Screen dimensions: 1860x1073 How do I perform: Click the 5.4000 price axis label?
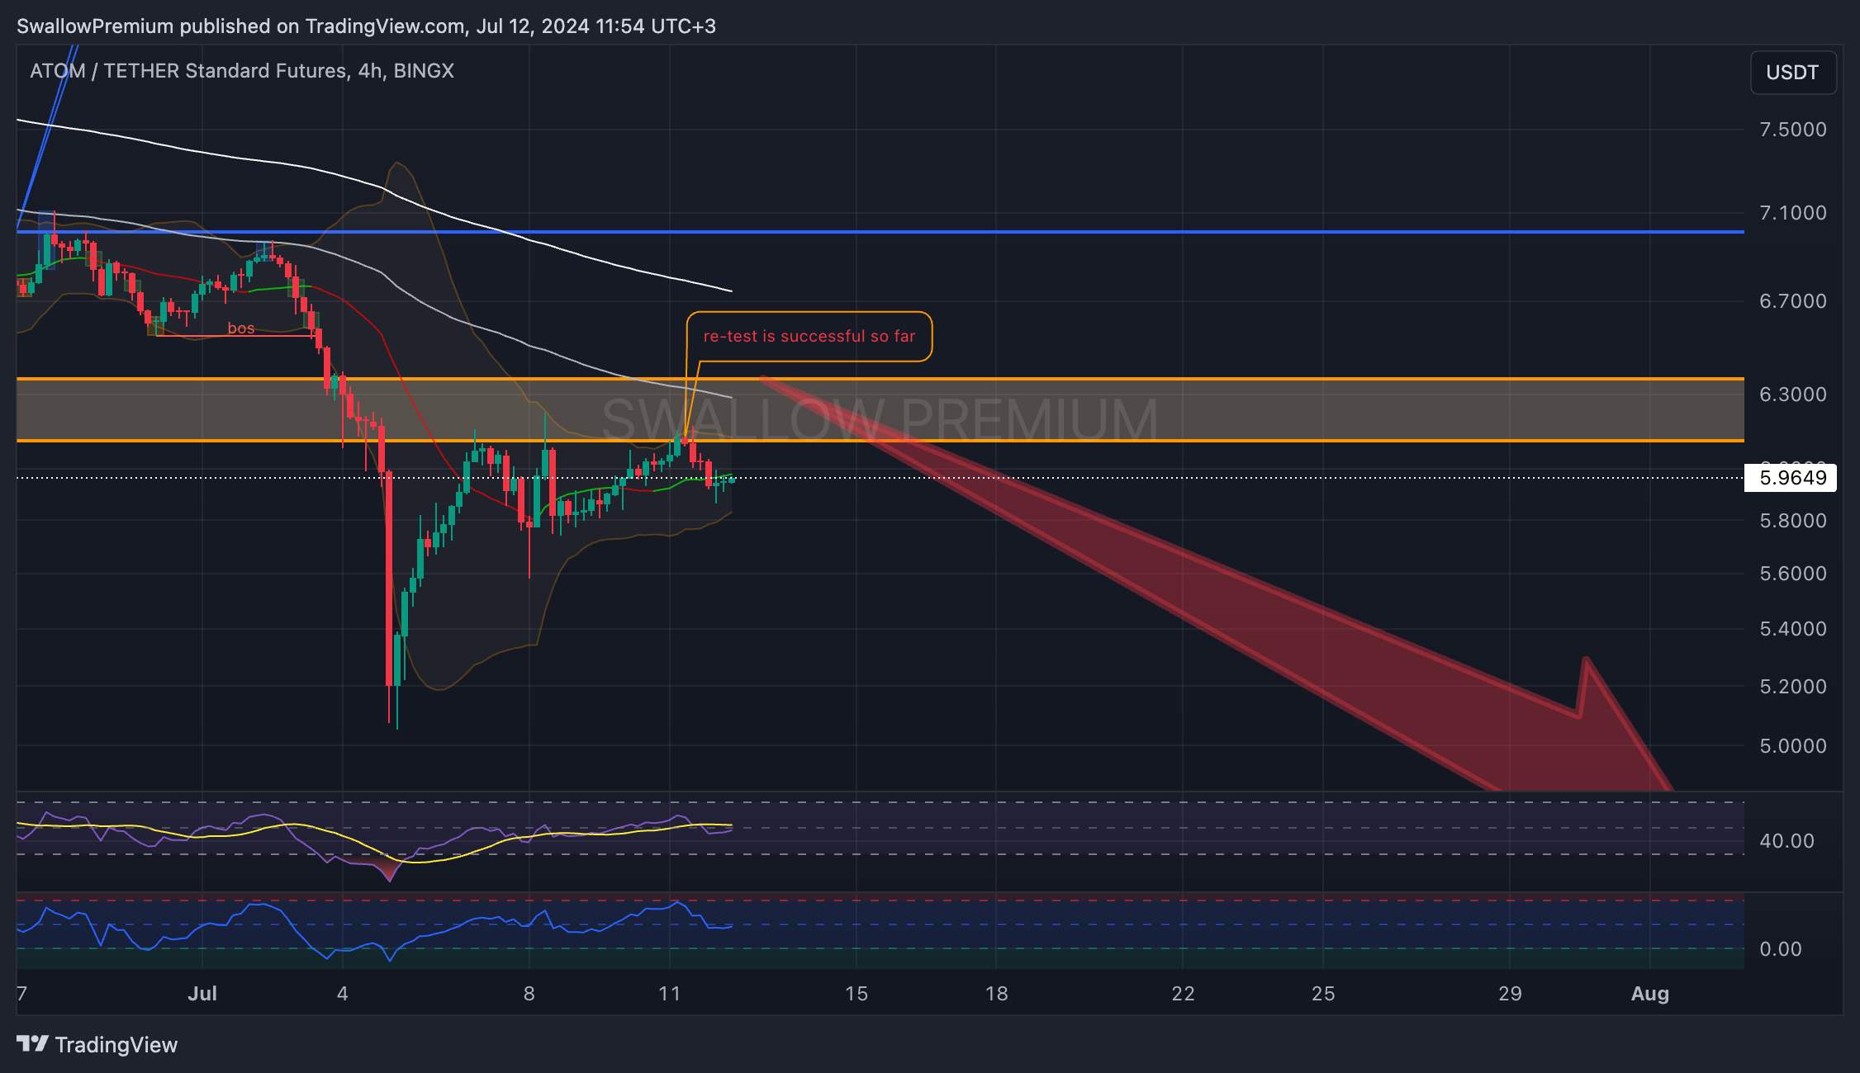coord(1793,629)
